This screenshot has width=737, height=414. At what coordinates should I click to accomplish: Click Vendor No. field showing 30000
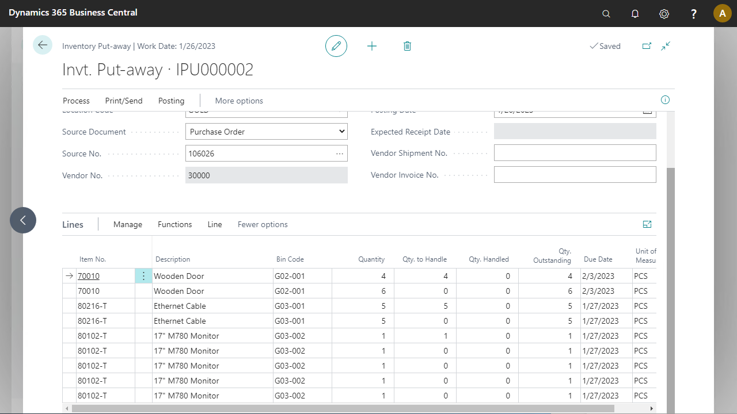click(x=267, y=175)
